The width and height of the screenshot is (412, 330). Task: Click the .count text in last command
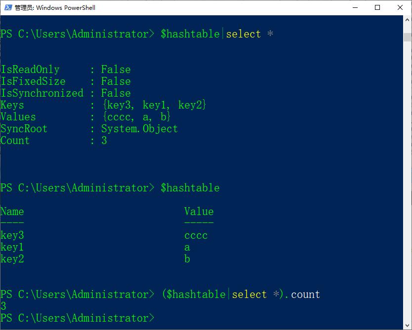pyautogui.click(x=303, y=294)
